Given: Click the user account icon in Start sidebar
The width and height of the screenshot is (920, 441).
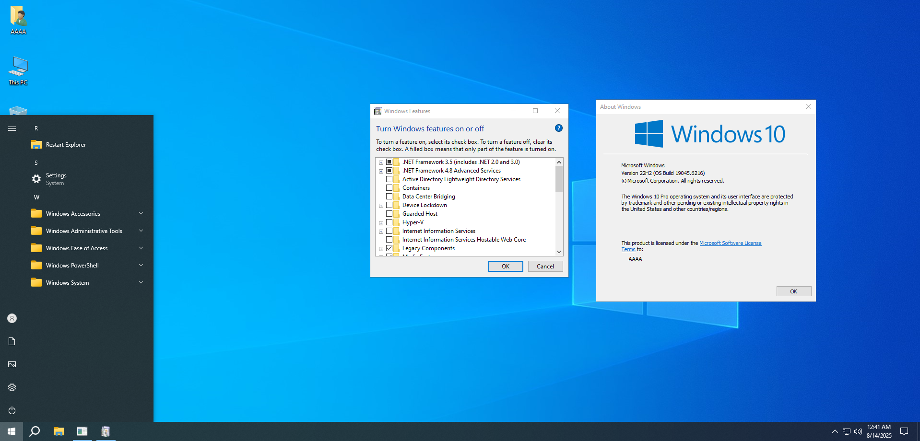Looking at the screenshot, I should [12, 318].
